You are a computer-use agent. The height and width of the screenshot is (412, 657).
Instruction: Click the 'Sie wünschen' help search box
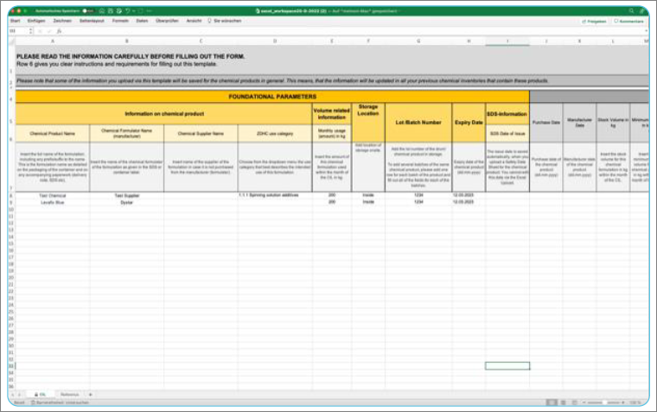pyautogui.click(x=225, y=21)
